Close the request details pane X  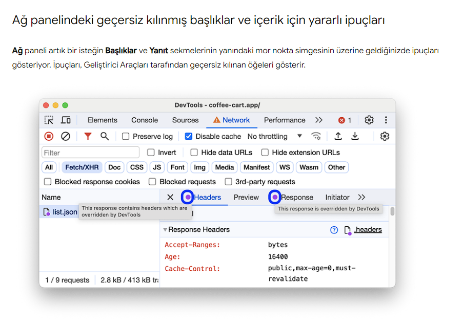pyautogui.click(x=170, y=197)
